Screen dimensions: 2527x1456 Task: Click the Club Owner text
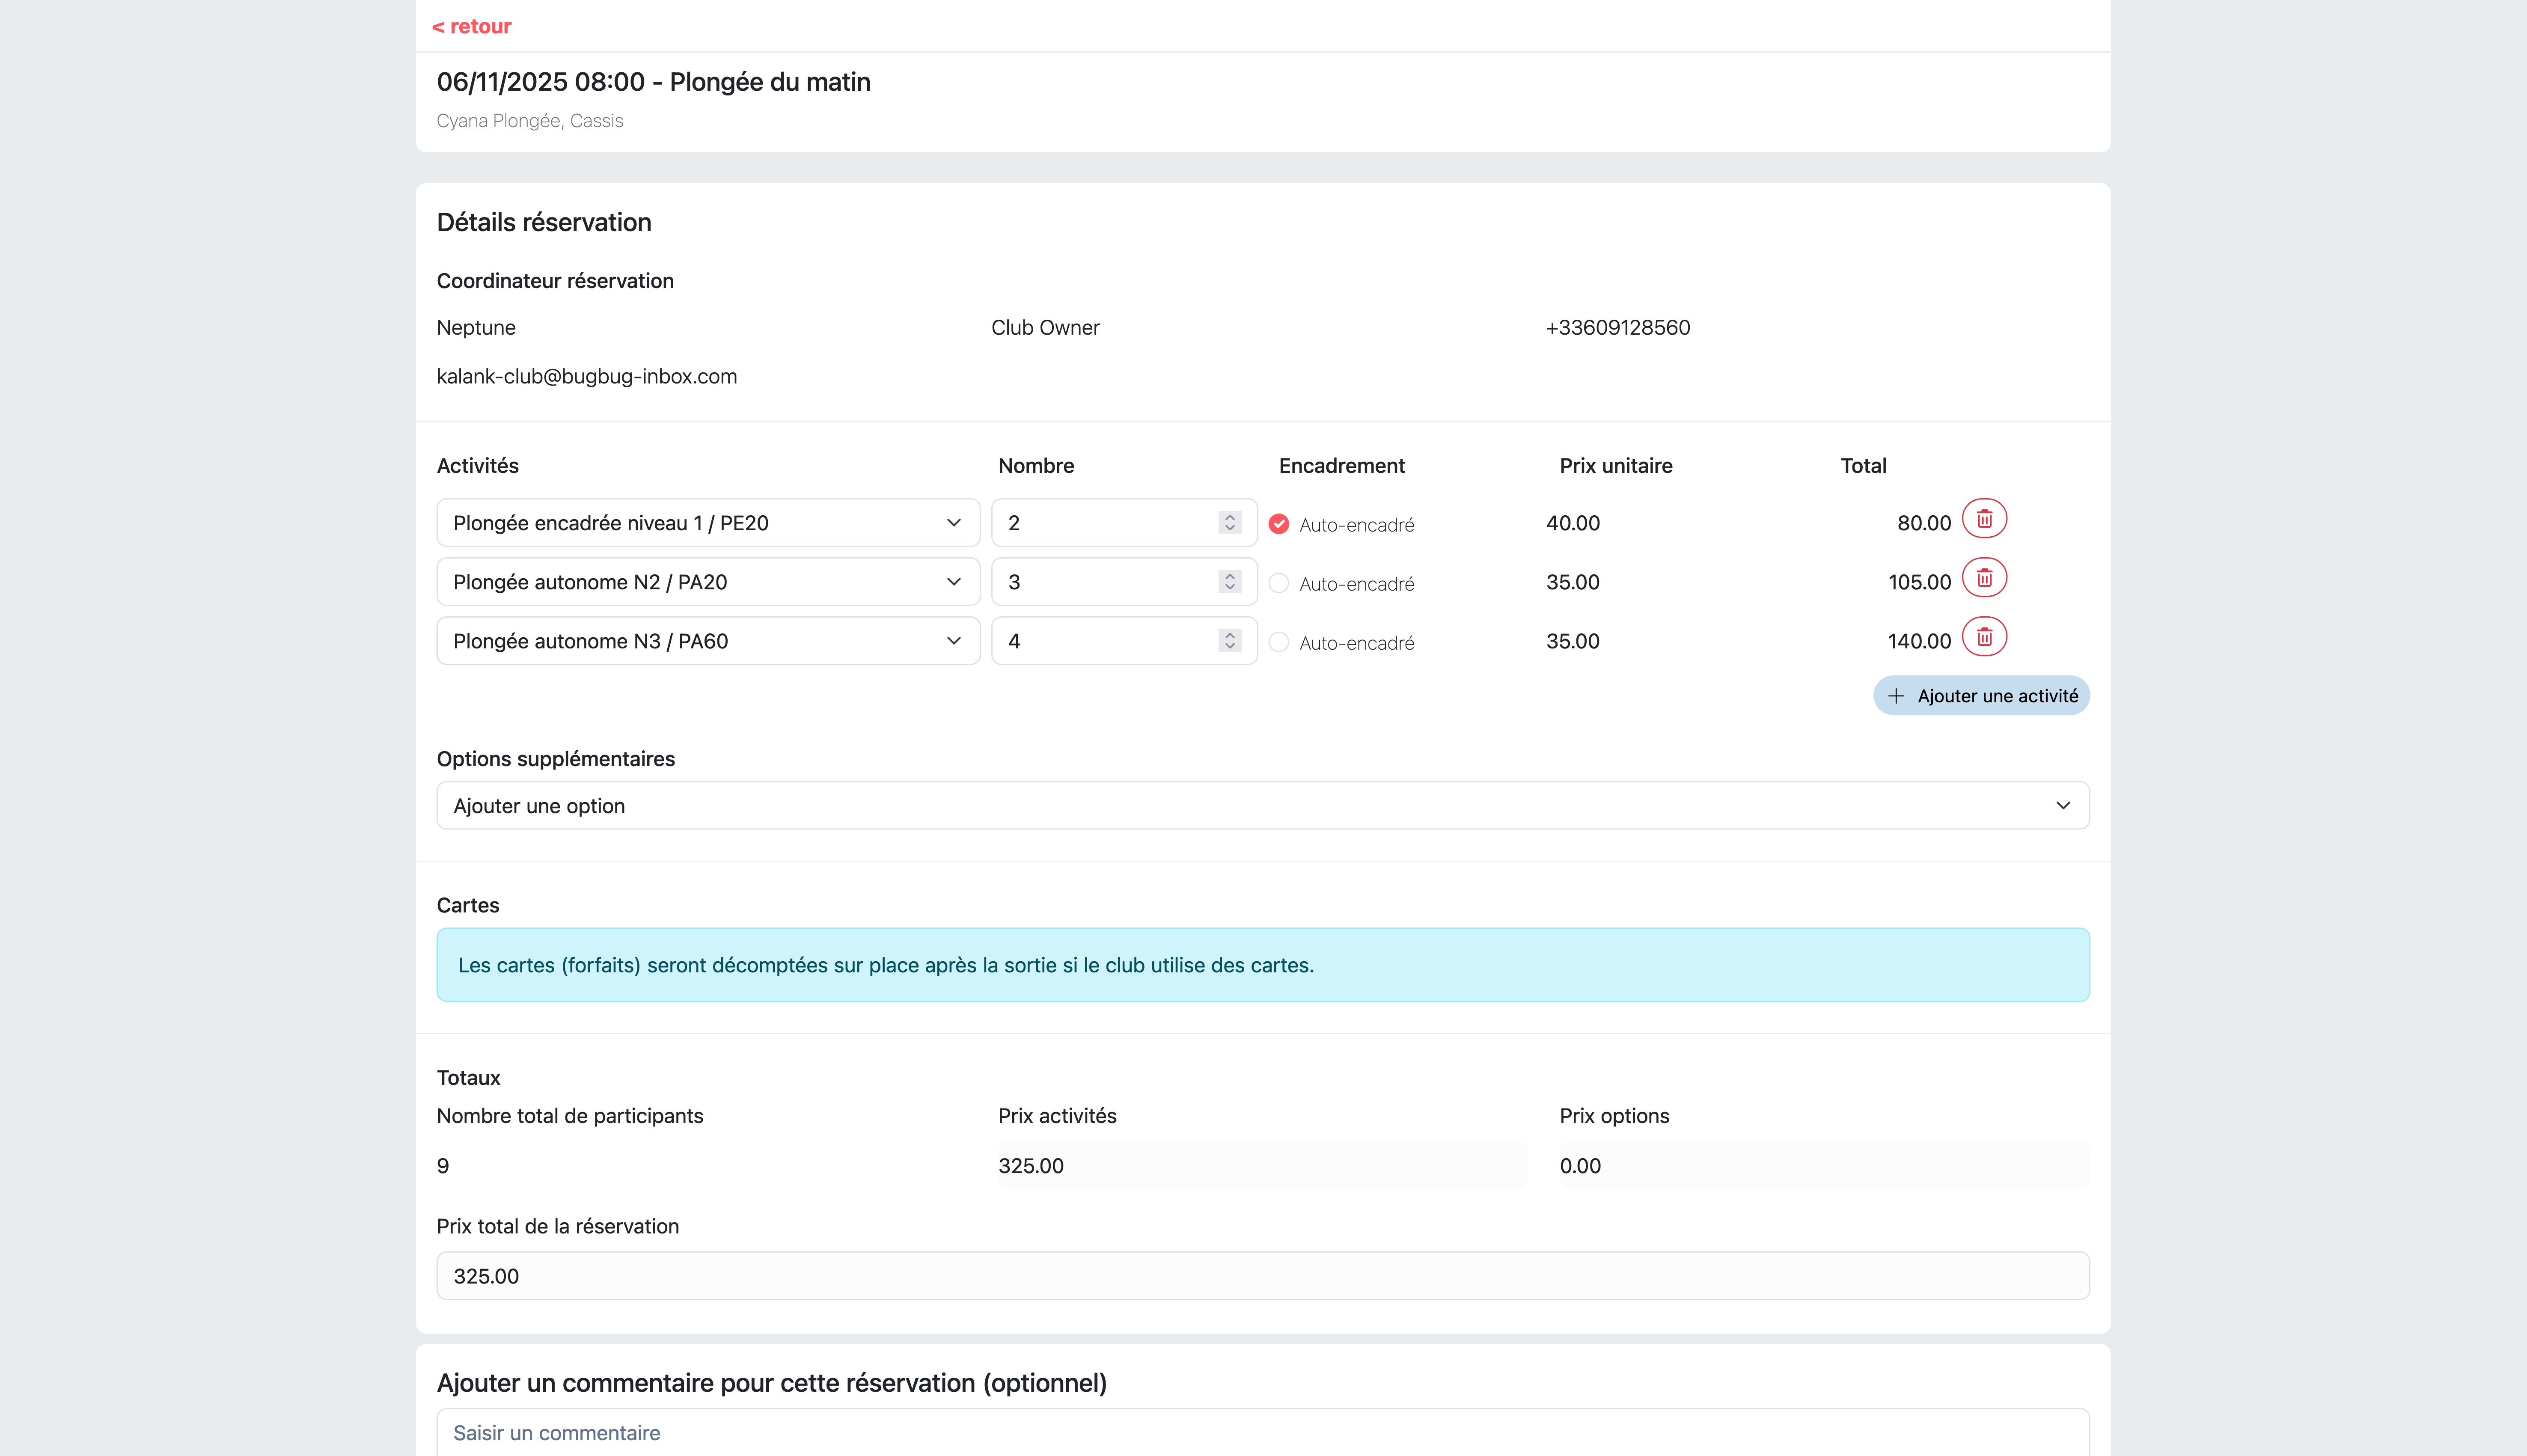[x=1045, y=328]
